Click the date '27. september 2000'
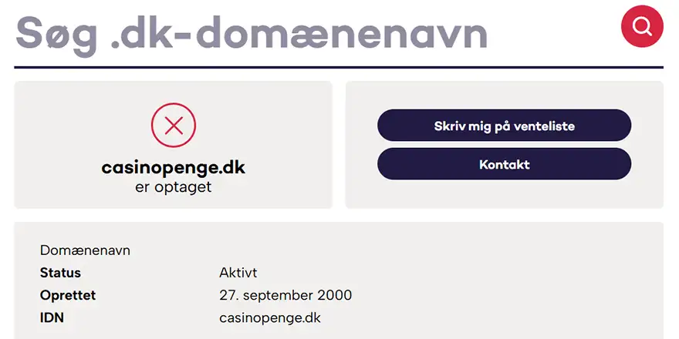The height and width of the screenshot is (339, 679). pyautogui.click(x=285, y=295)
